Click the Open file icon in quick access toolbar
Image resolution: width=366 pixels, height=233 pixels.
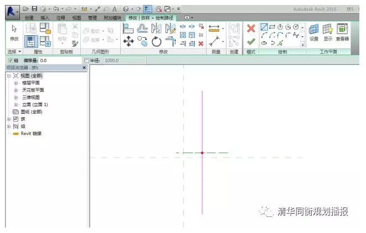click(25, 9)
